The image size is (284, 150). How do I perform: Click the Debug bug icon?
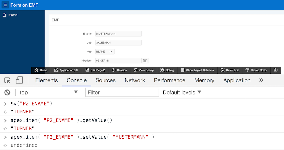pos(162,70)
